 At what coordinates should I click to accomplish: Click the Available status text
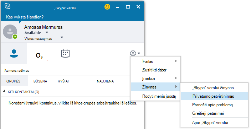(33, 33)
